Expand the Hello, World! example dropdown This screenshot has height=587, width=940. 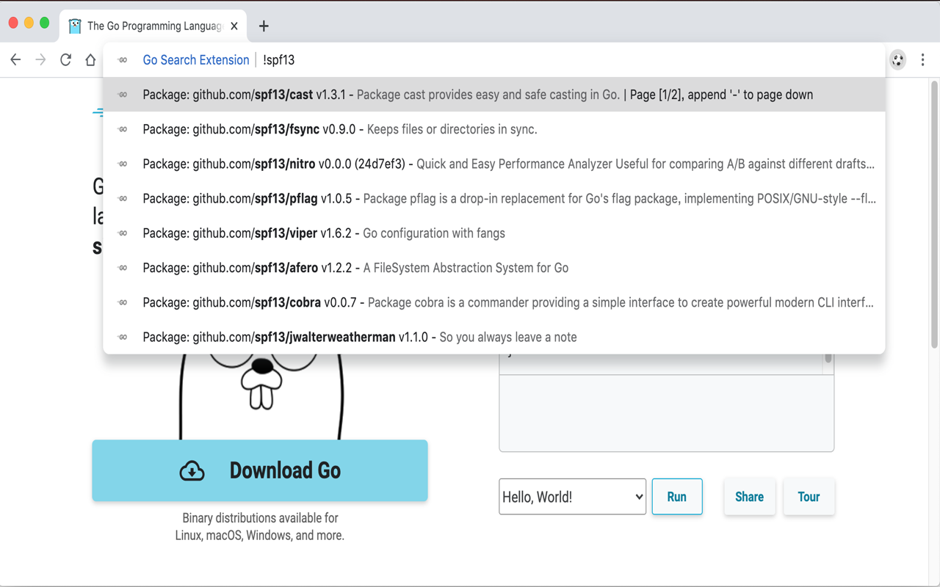click(572, 497)
